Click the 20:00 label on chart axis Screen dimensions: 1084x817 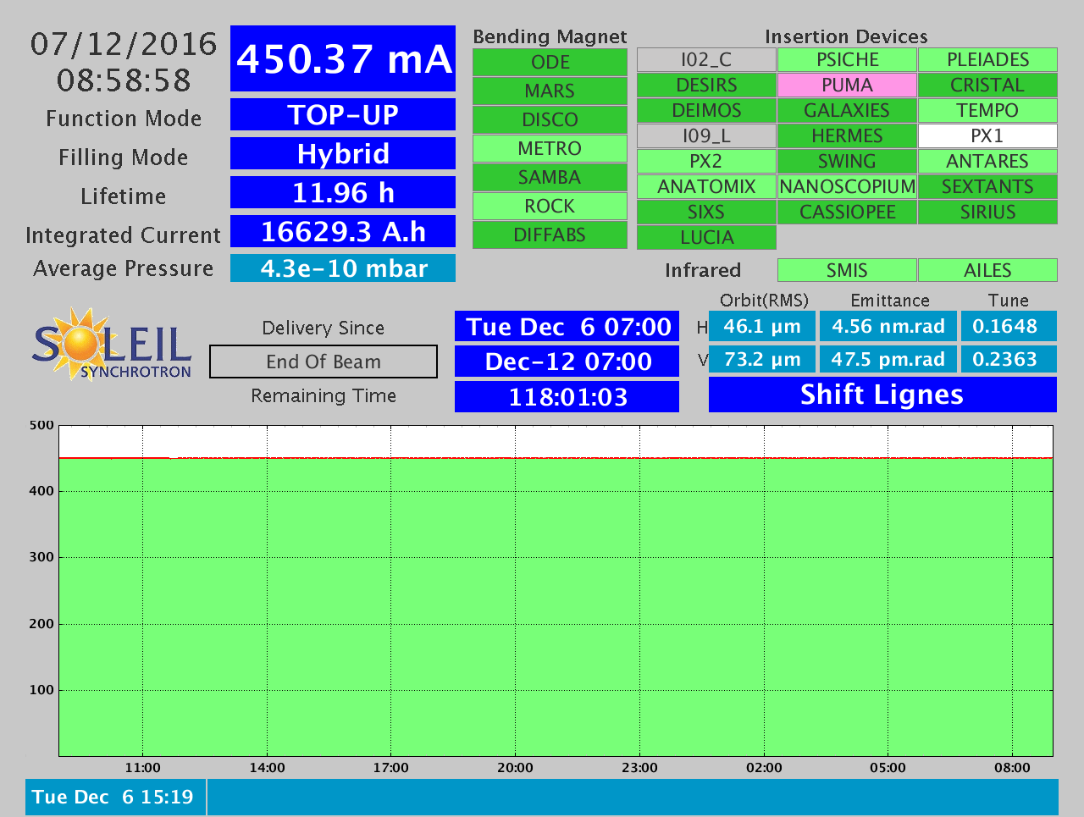pos(515,768)
